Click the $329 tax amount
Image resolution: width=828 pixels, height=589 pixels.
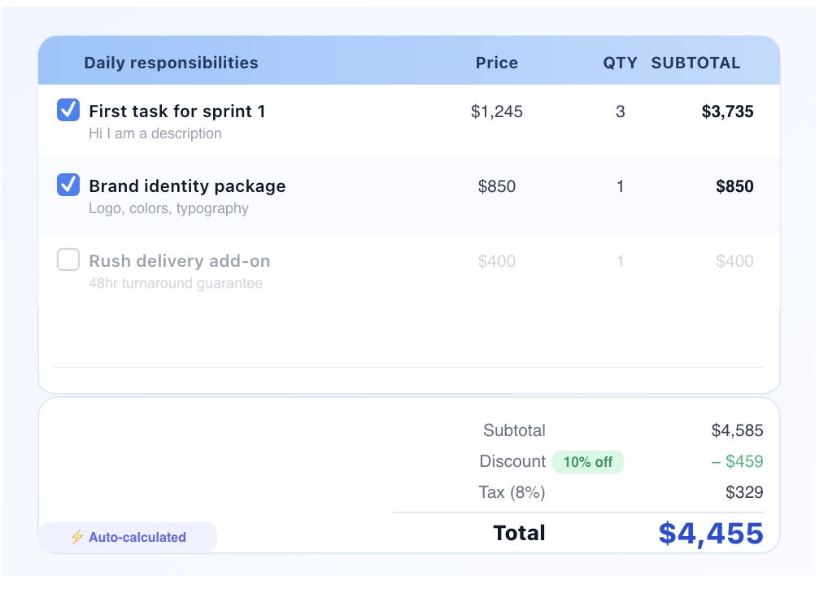tap(744, 492)
